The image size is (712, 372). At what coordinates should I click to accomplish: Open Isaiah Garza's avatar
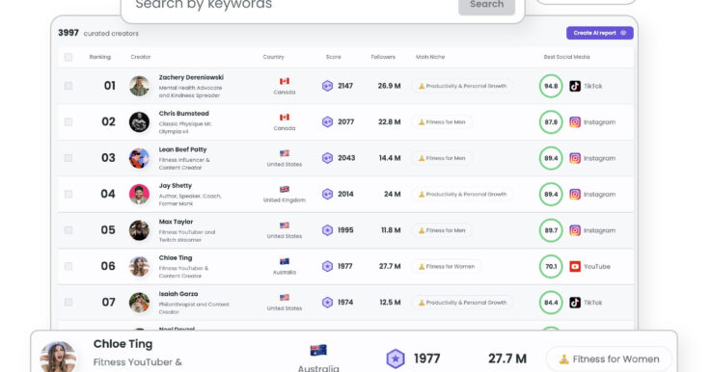click(139, 303)
